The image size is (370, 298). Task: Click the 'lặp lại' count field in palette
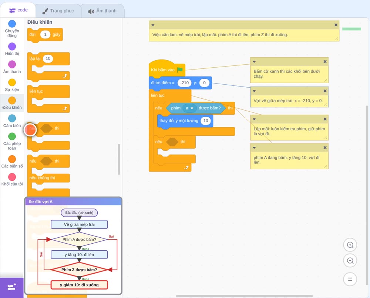coord(48,58)
